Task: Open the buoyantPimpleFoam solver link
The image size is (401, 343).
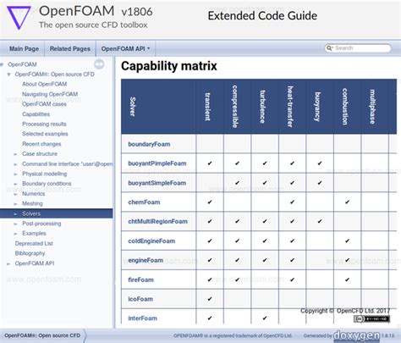Action: coord(157,163)
